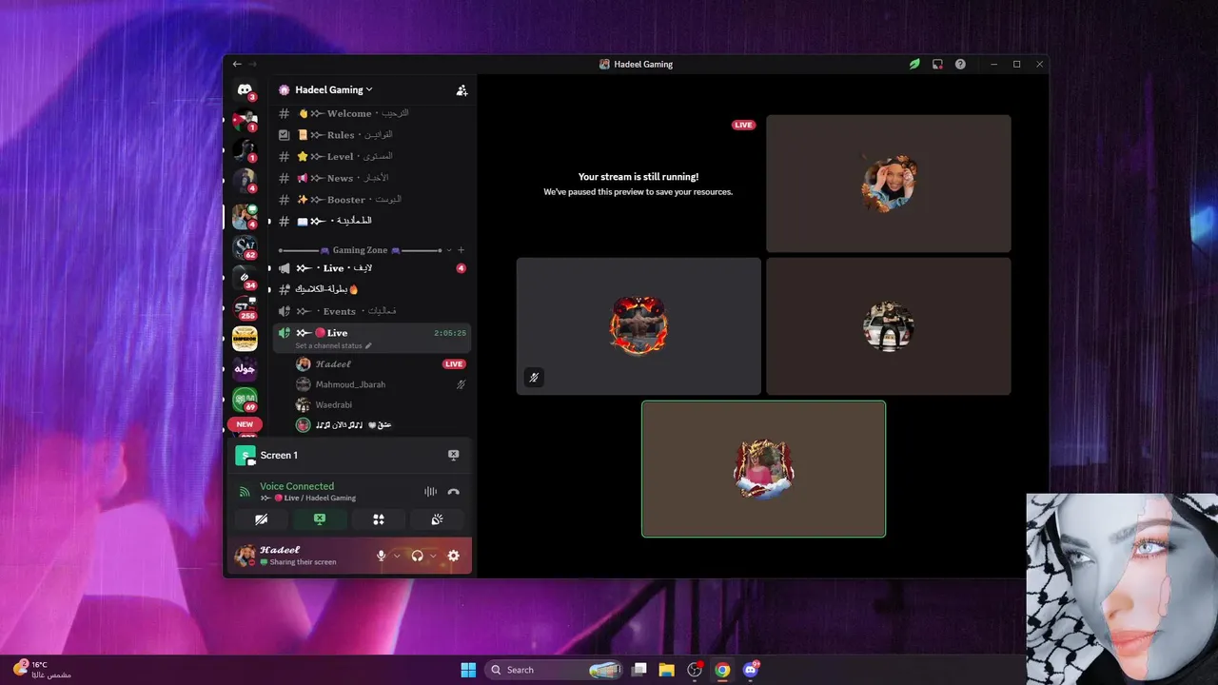Open the invite people icon beside Hadeel Gaming
Viewport: 1218px width, 685px height.
(x=462, y=90)
